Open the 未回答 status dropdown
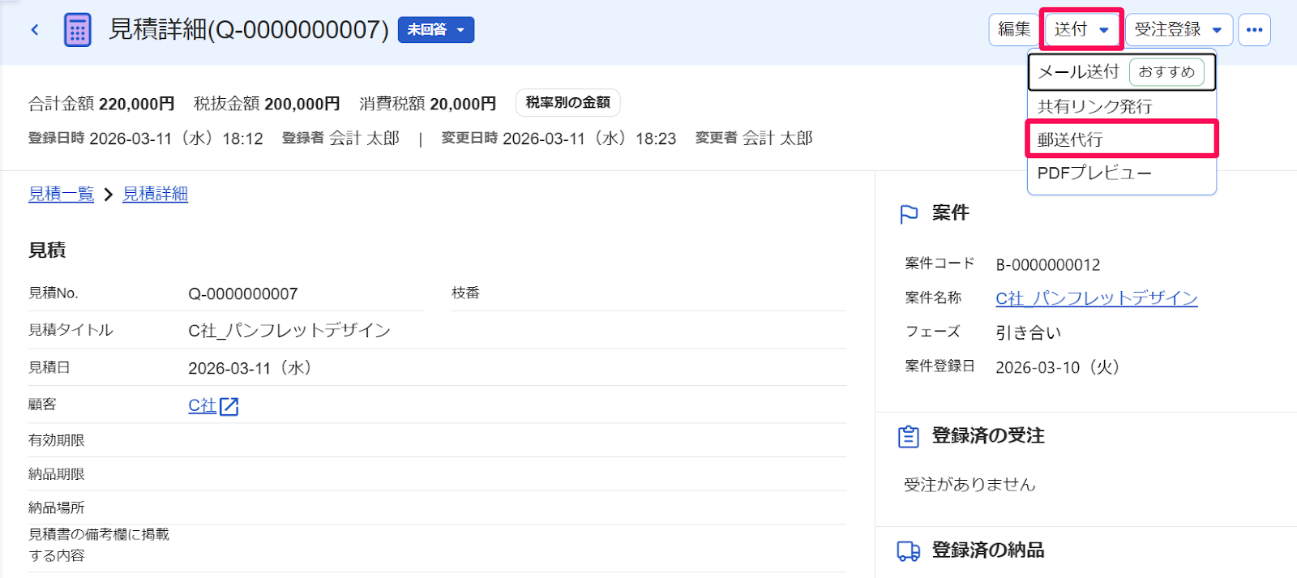 point(436,30)
